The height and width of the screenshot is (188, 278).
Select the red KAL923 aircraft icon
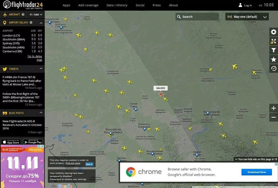[161, 94]
